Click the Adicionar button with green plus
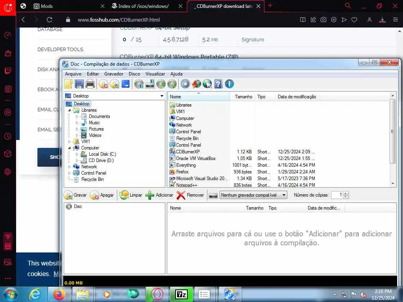The image size is (403, 302). (x=159, y=195)
